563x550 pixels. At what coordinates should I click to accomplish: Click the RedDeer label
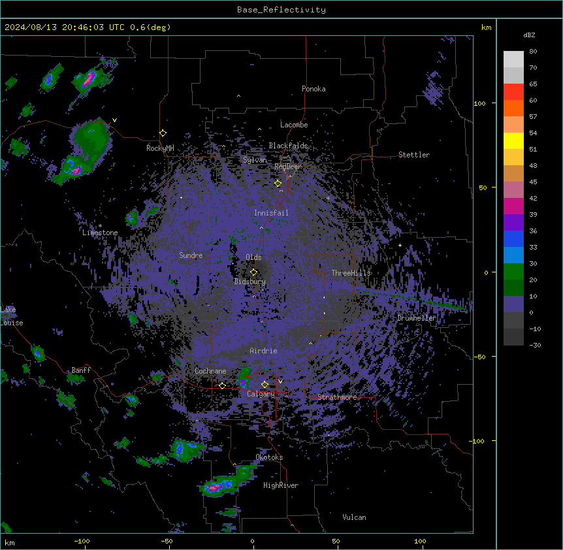click(x=288, y=167)
